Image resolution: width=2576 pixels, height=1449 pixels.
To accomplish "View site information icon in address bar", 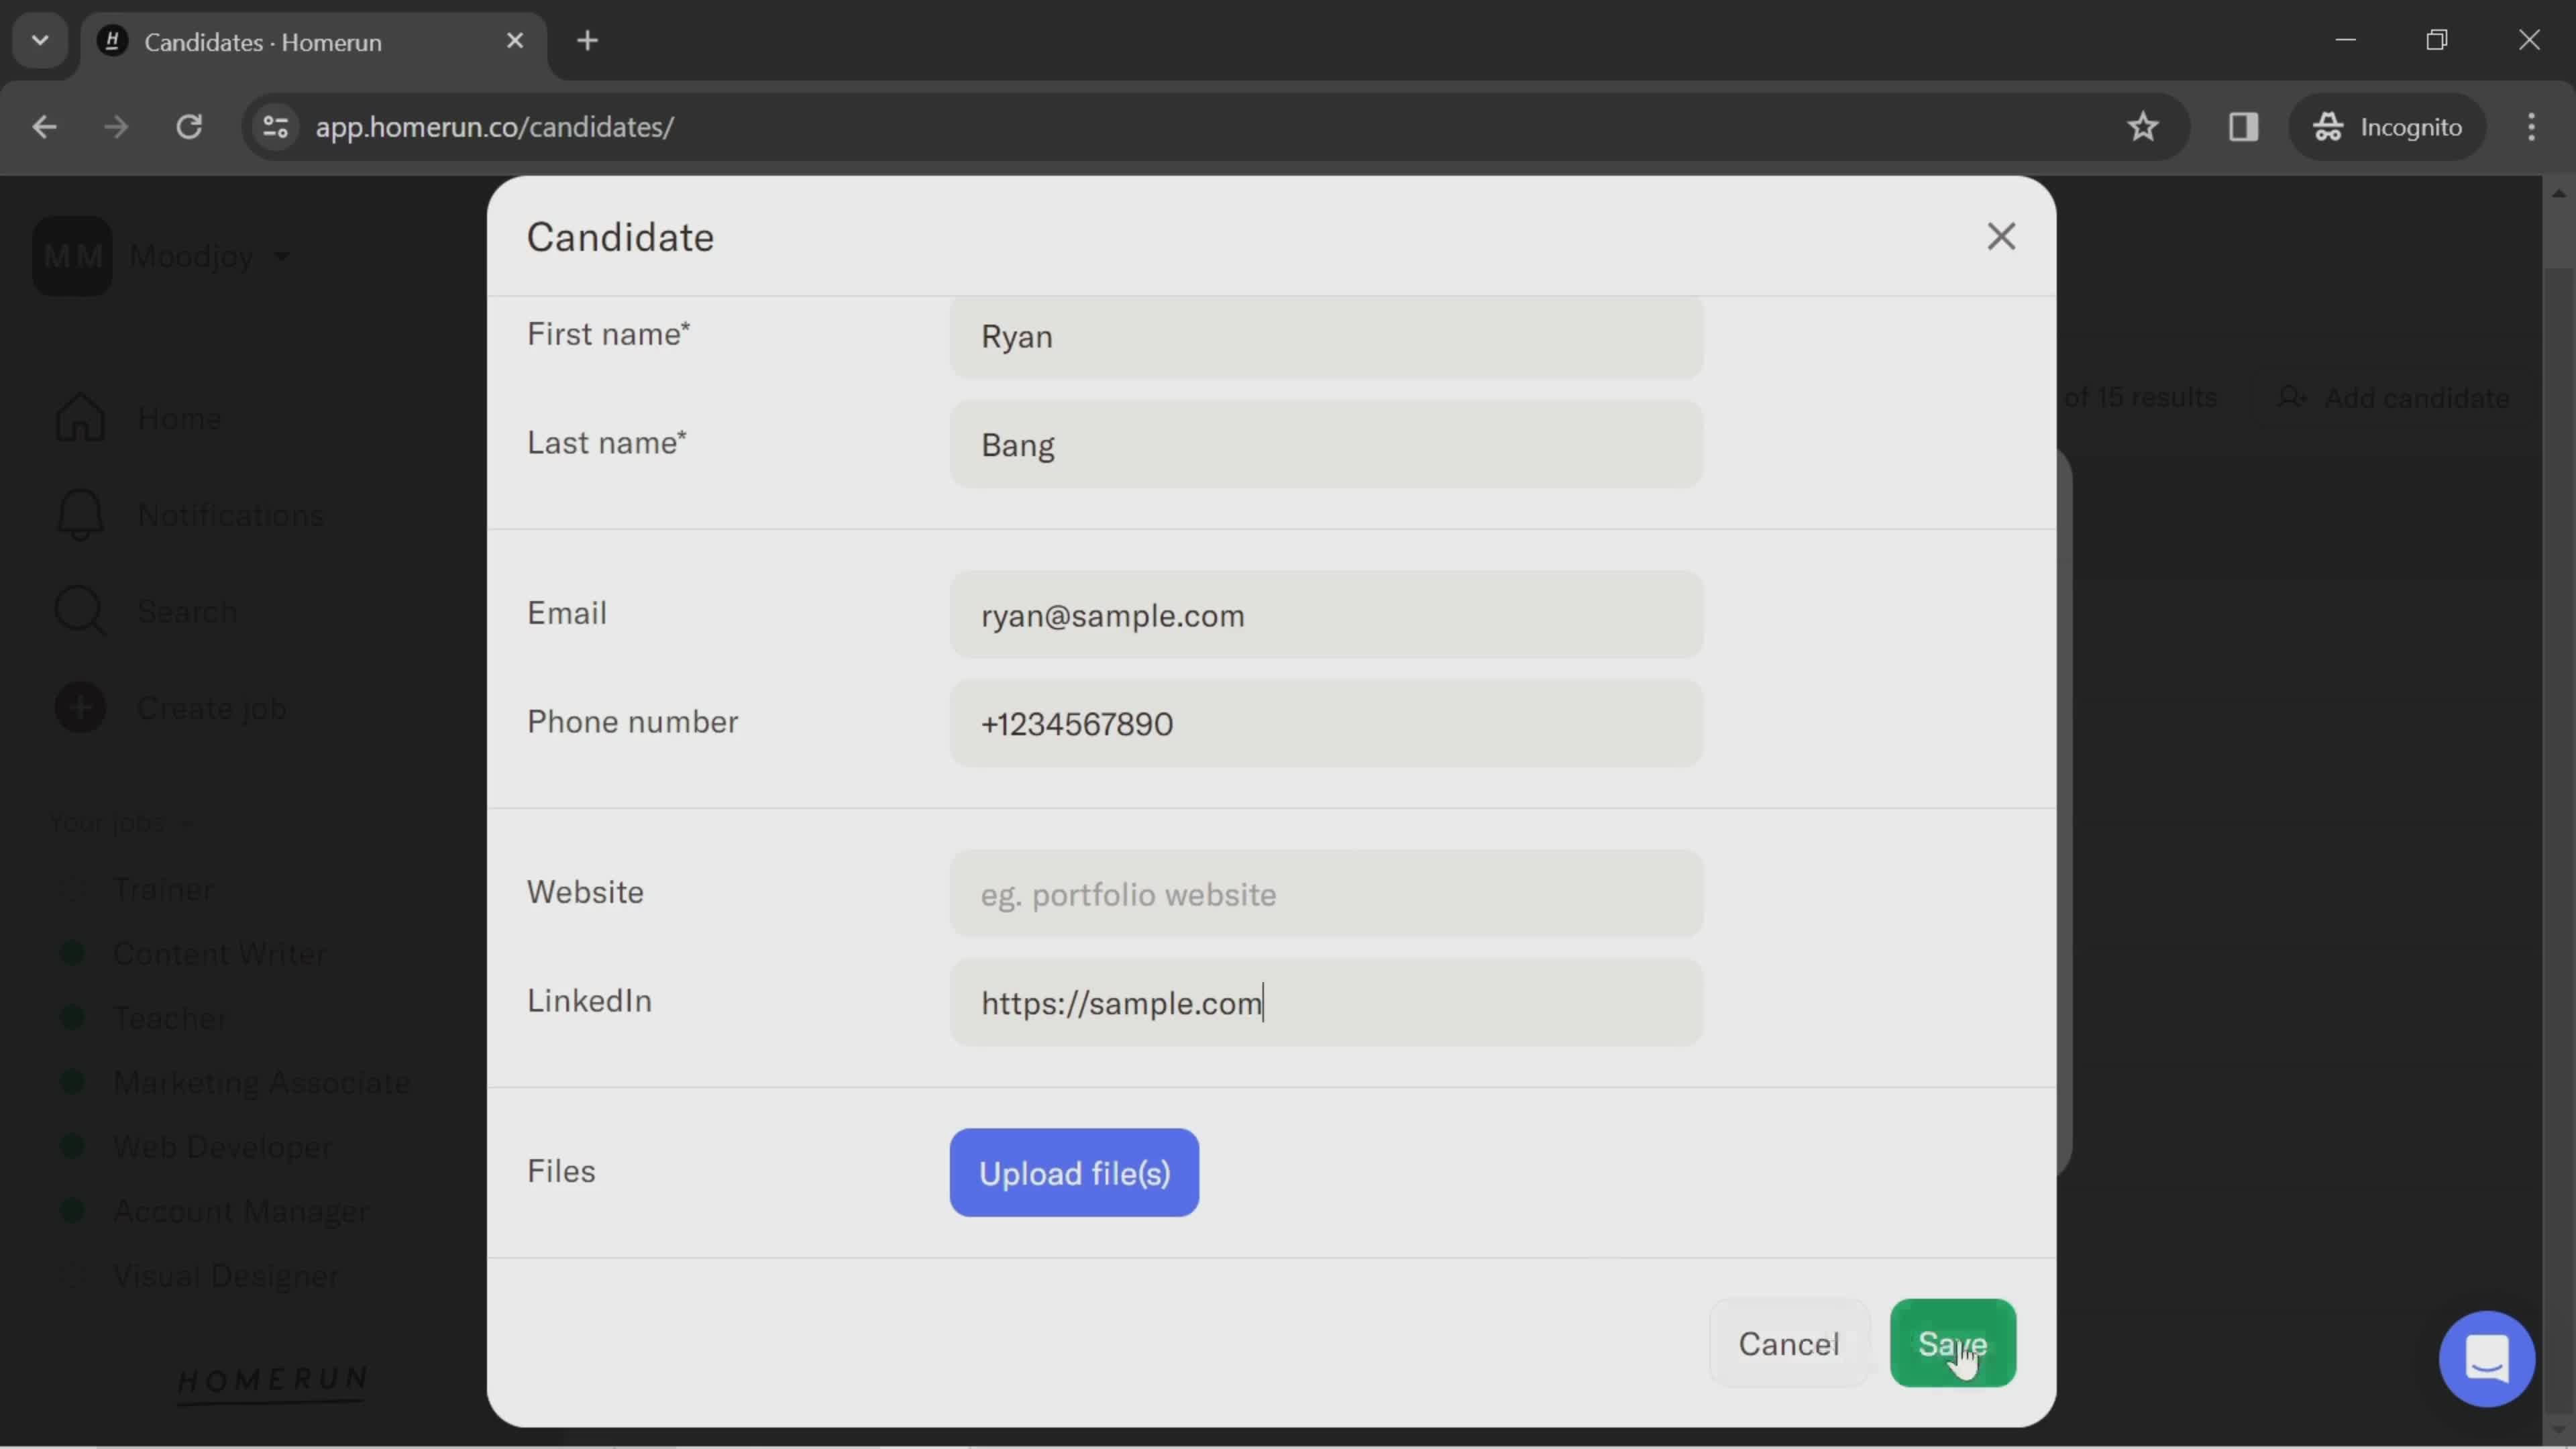I will (275, 127).
